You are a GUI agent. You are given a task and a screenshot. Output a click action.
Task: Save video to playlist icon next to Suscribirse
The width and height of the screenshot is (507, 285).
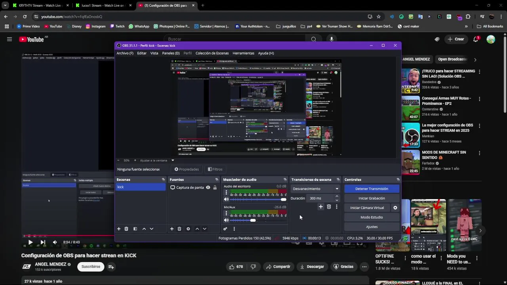click(x=111, y=267)
